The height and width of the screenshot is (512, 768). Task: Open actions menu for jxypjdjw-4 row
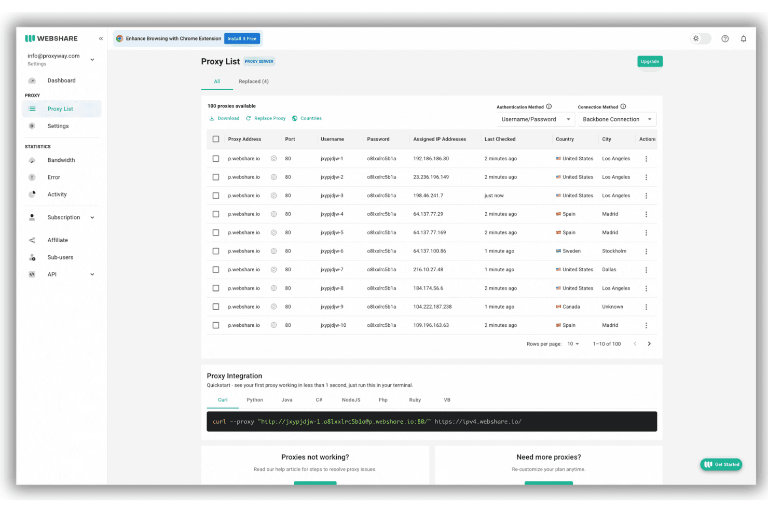coord(646,214)
